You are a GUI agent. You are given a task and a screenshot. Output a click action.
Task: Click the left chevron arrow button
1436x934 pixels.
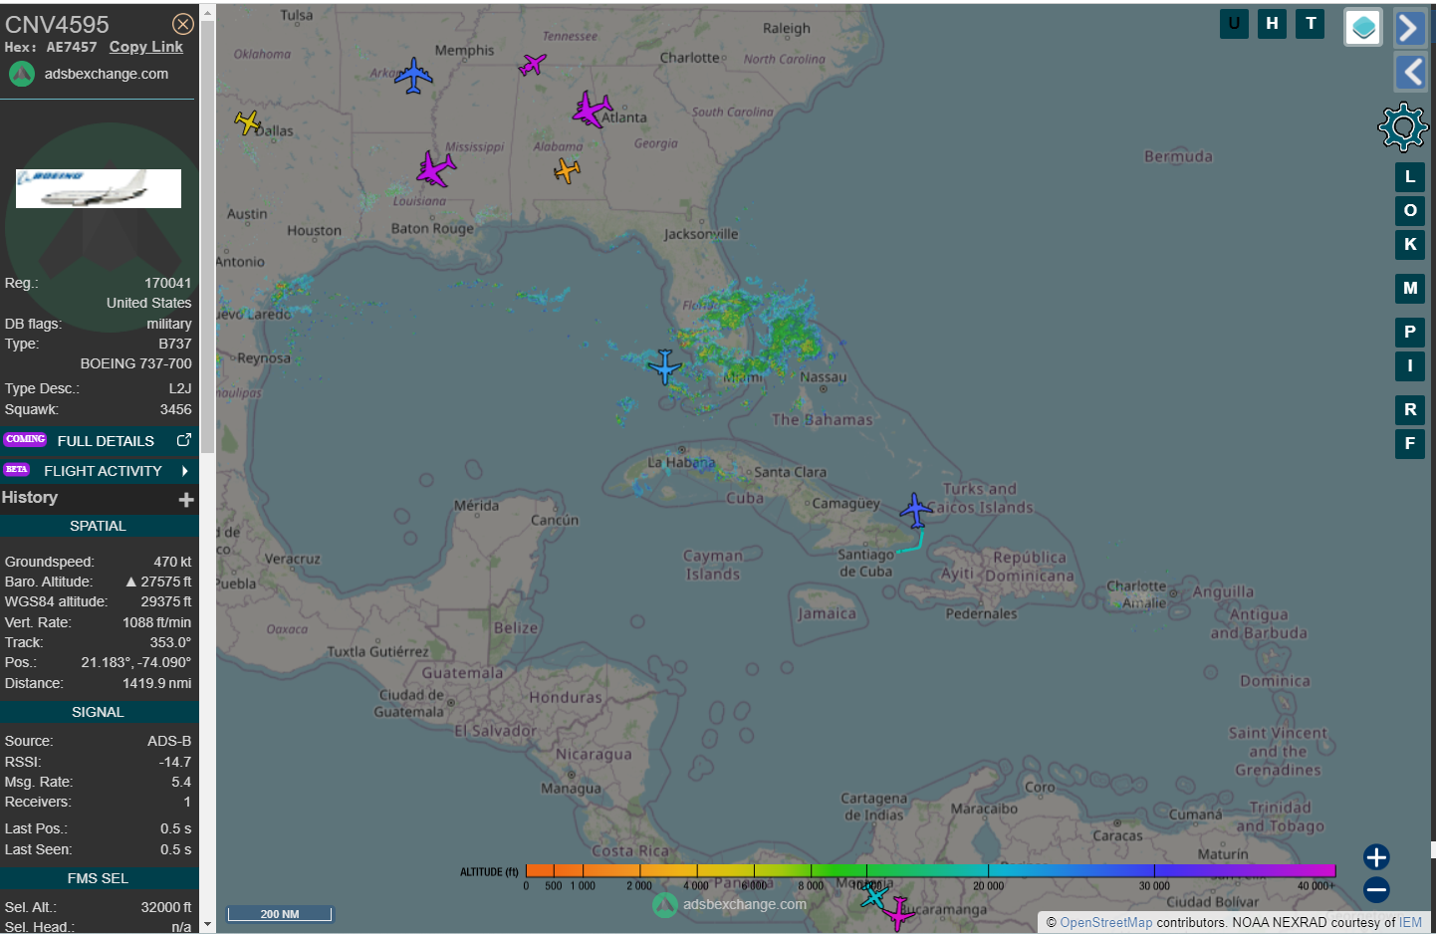pos(1410,72)
